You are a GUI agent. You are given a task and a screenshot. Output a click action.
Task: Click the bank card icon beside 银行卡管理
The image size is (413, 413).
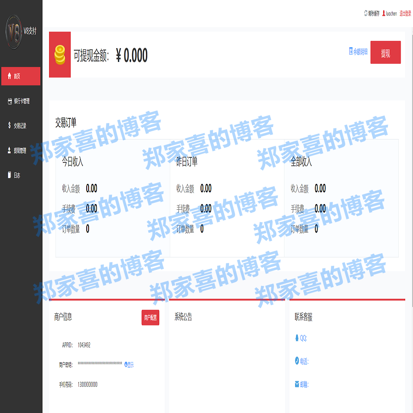9,101
